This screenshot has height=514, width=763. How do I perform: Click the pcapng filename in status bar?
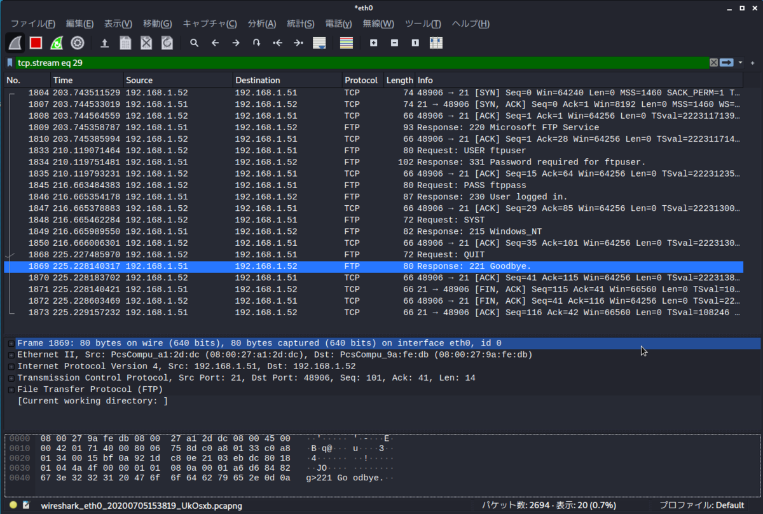[x=141, y=506]
